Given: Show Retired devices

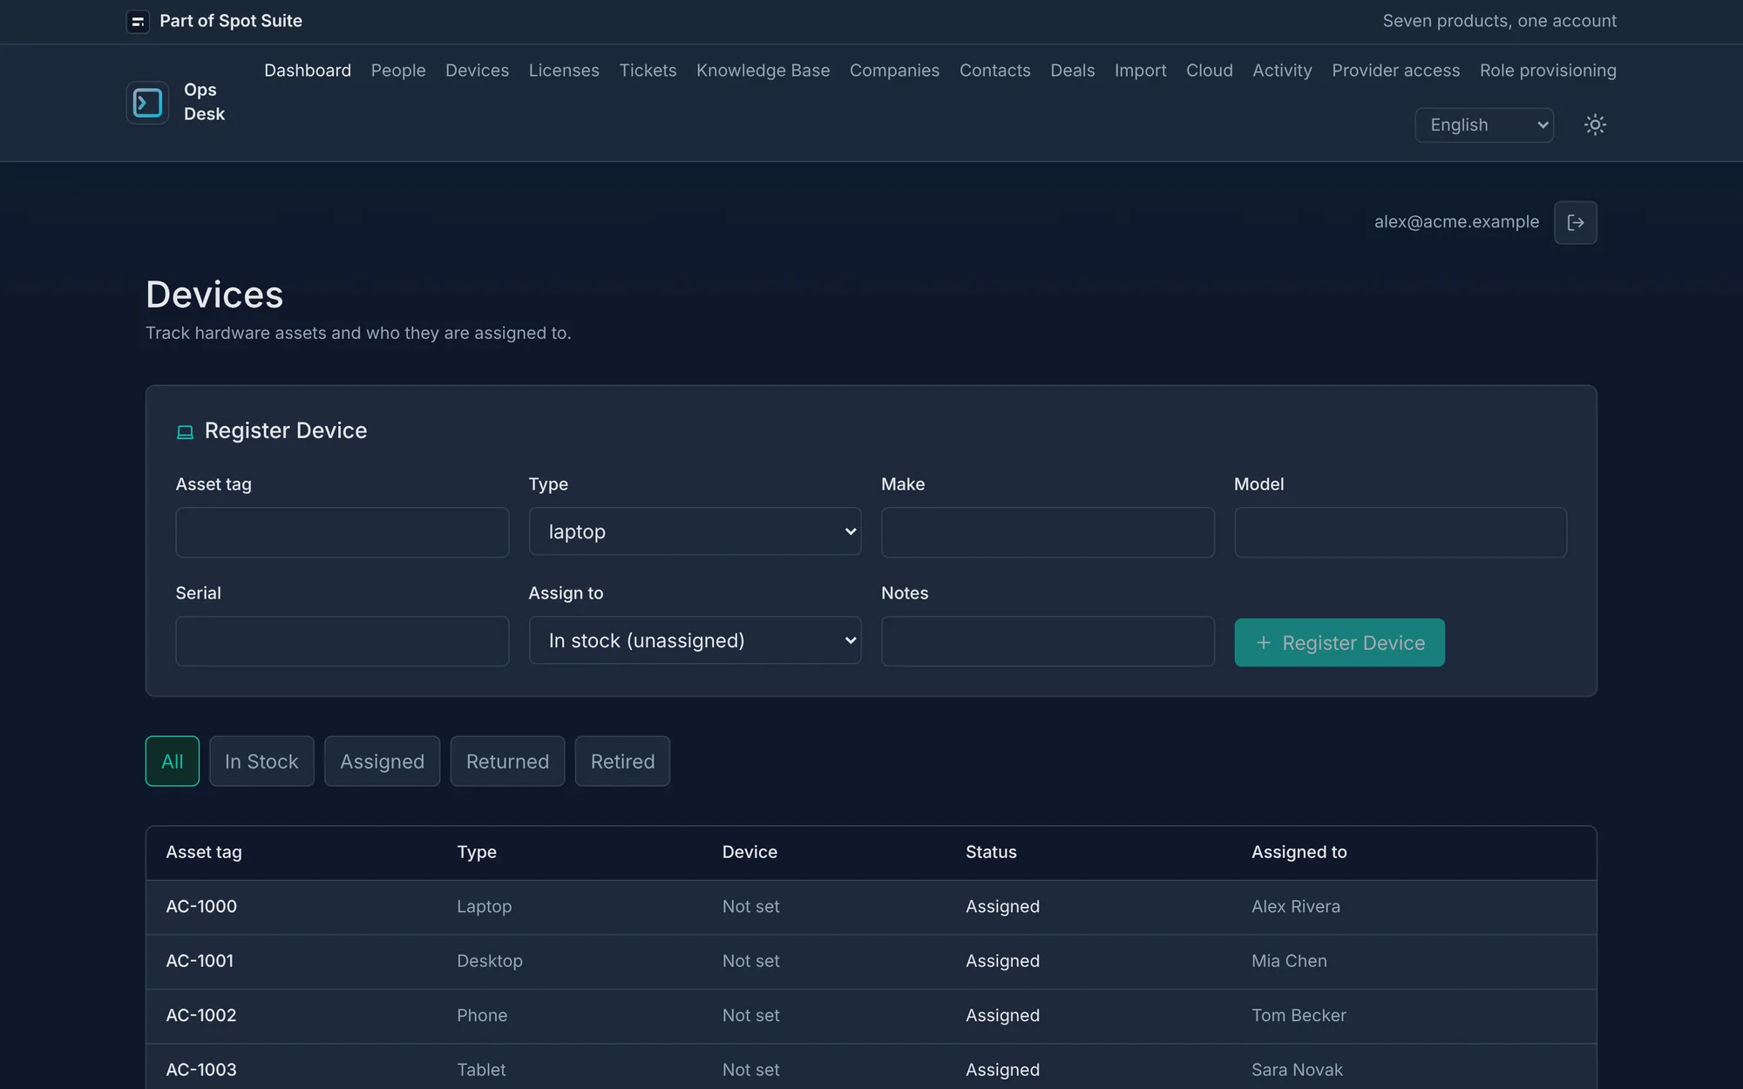Looking at the screenshot, I should pyautogui.click(x=622, y=761).
